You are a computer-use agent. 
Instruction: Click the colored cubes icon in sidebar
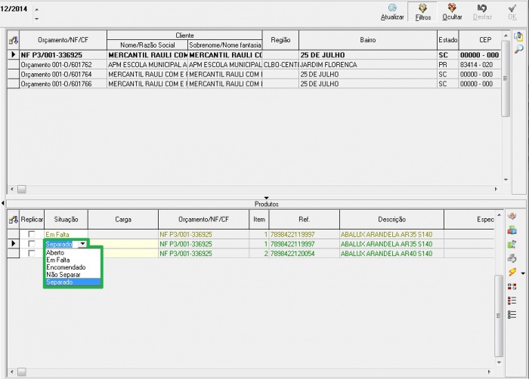512,230
